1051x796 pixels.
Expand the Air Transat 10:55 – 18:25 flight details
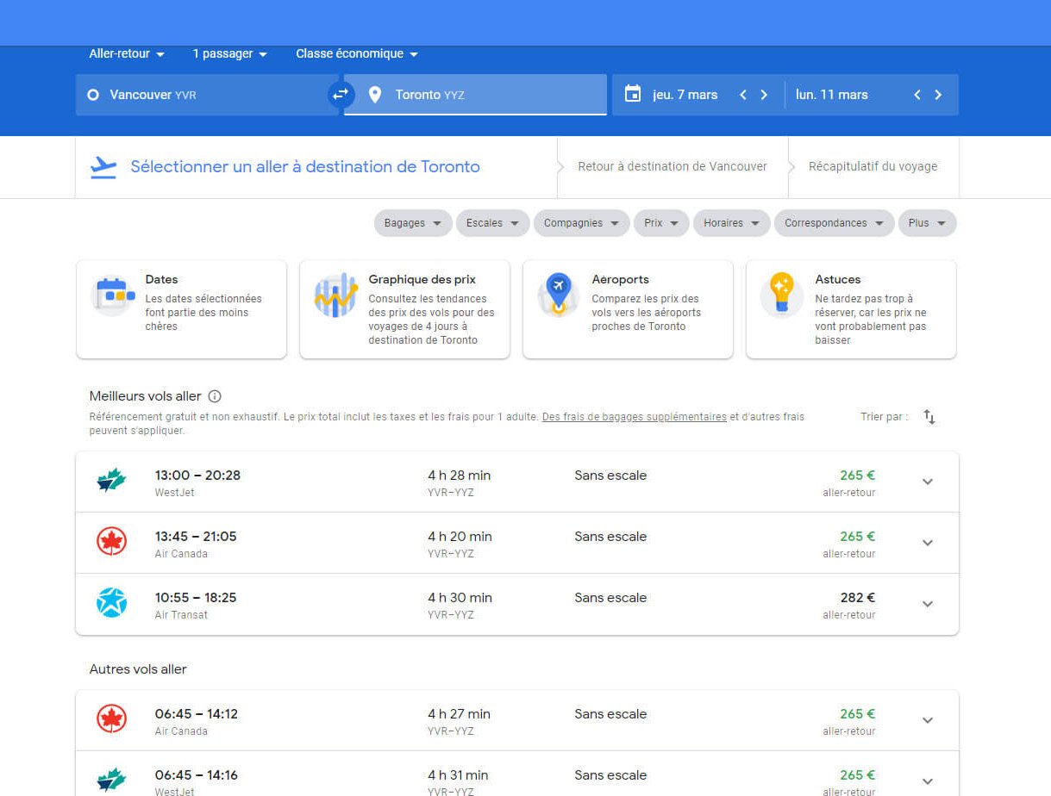click(928, 604)
